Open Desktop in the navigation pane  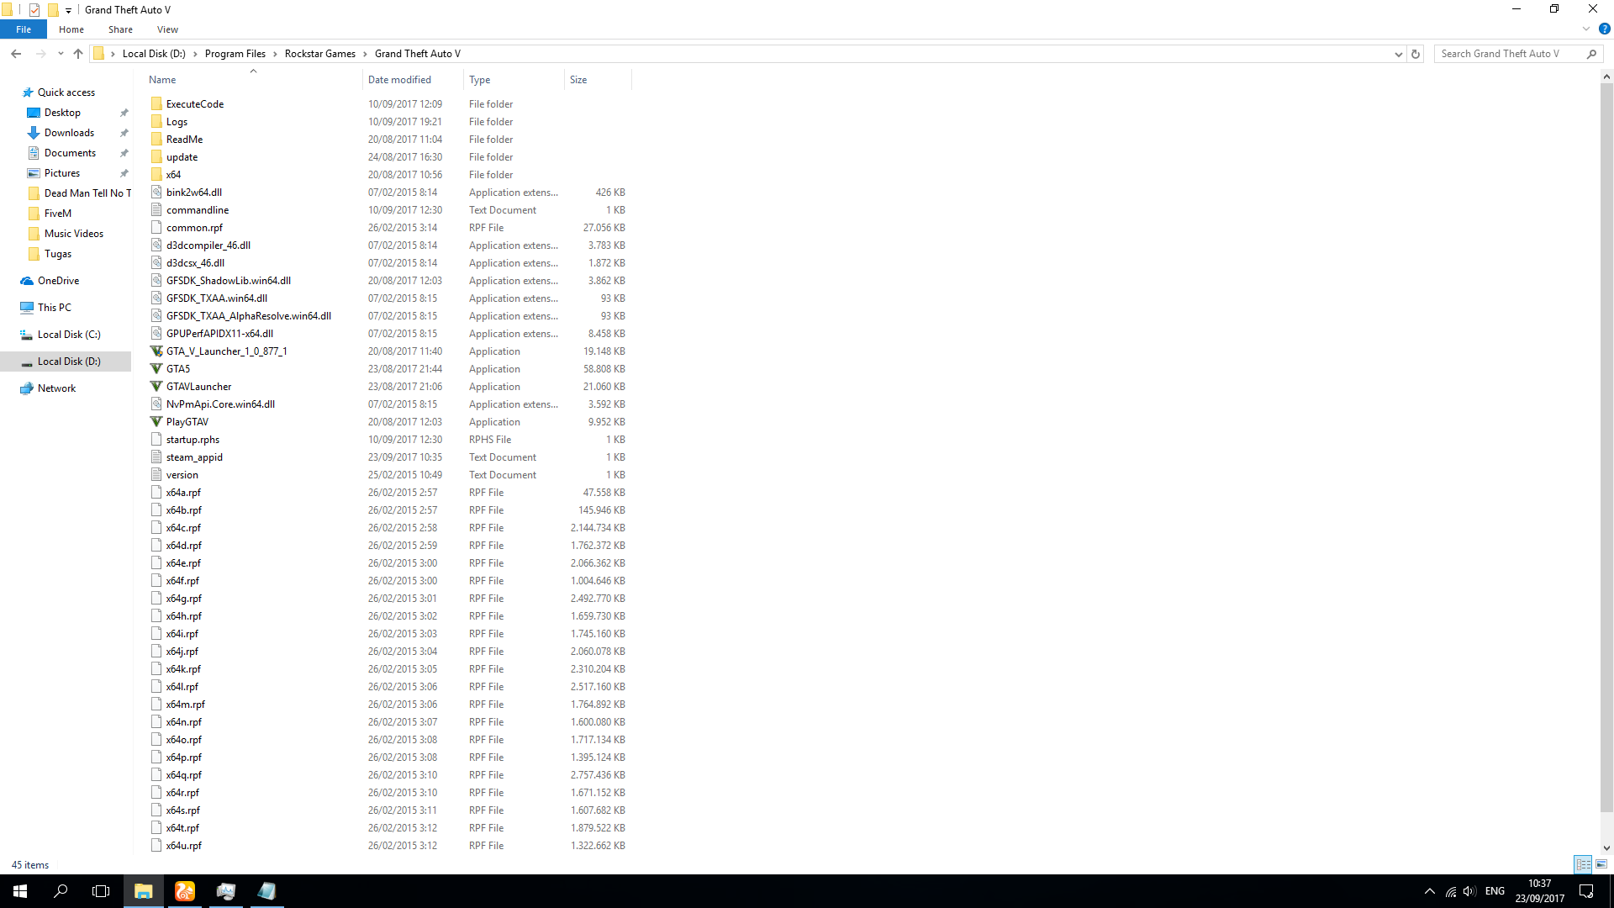[x=62, y=113]
